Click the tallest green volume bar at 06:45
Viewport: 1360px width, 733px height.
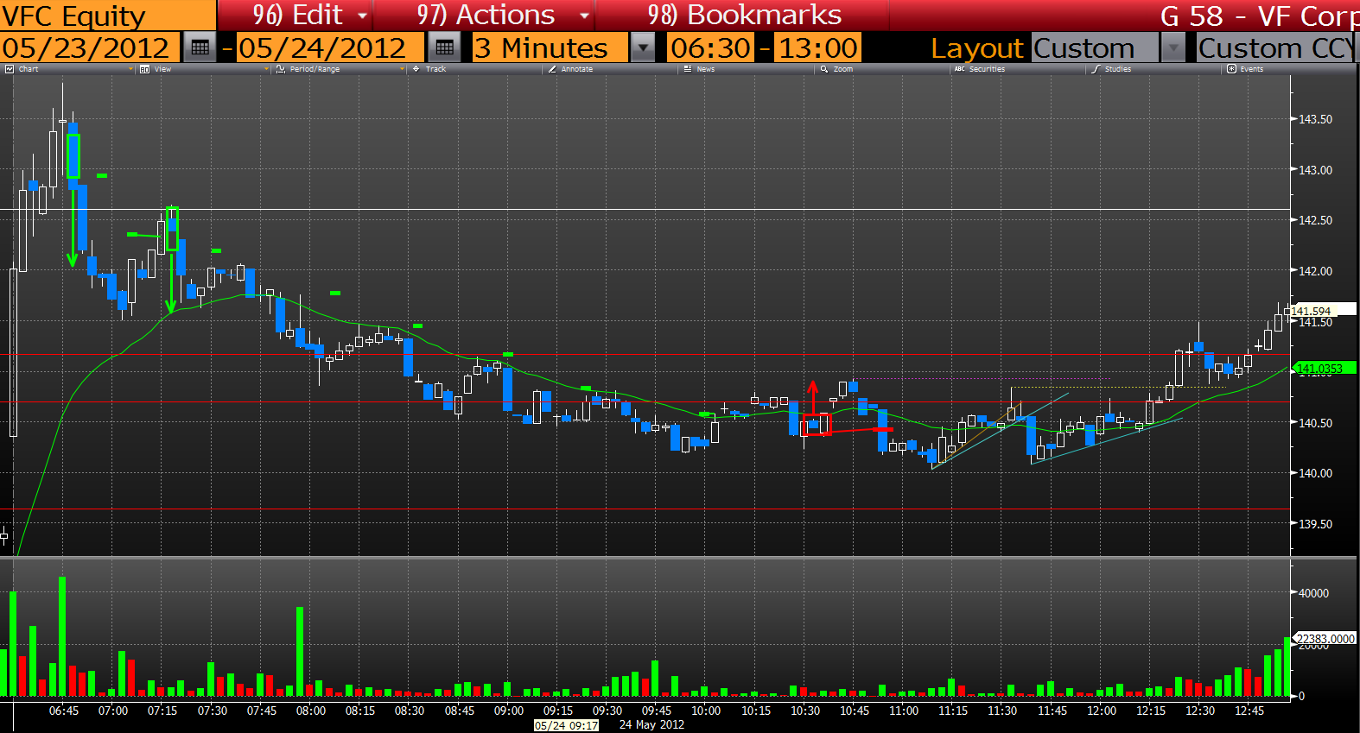tap(62, 636)
